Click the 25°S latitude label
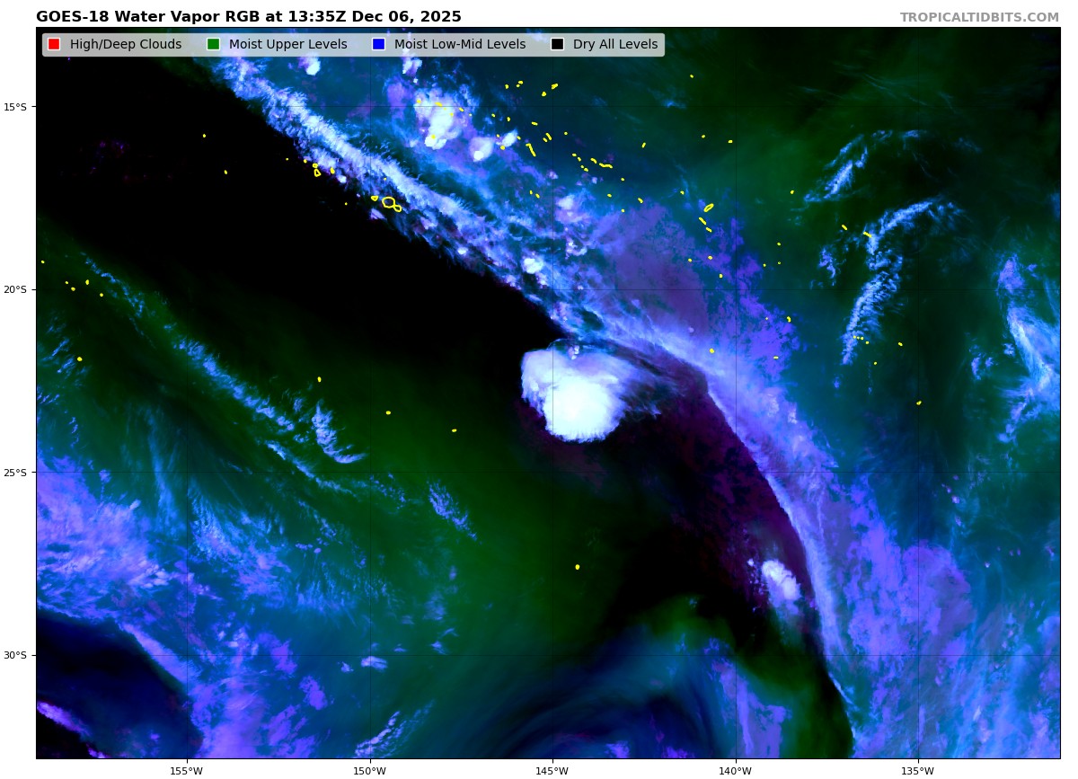The width and height of the screenshot is (1078, 779). tap(15, 473)
